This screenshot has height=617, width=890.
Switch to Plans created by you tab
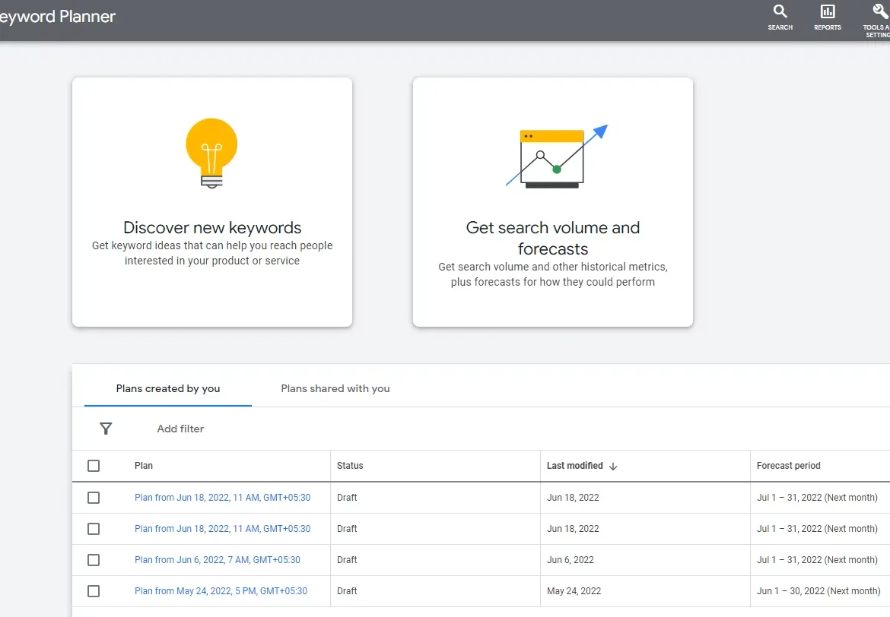pyautogui.click(x=168, y=388)
